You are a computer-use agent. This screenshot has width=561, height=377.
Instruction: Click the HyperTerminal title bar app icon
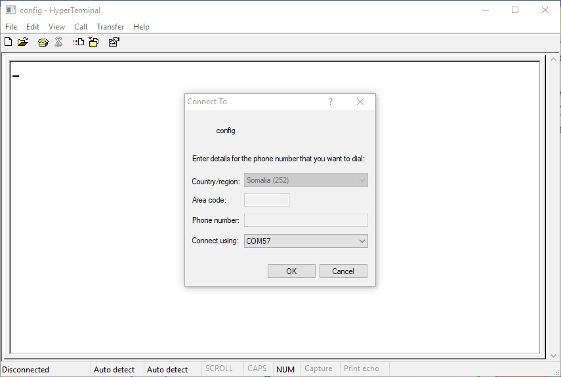[x=10, y=10]
